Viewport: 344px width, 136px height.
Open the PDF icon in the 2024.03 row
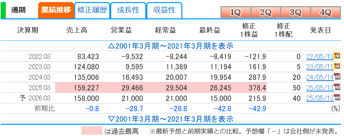point(337,77)
